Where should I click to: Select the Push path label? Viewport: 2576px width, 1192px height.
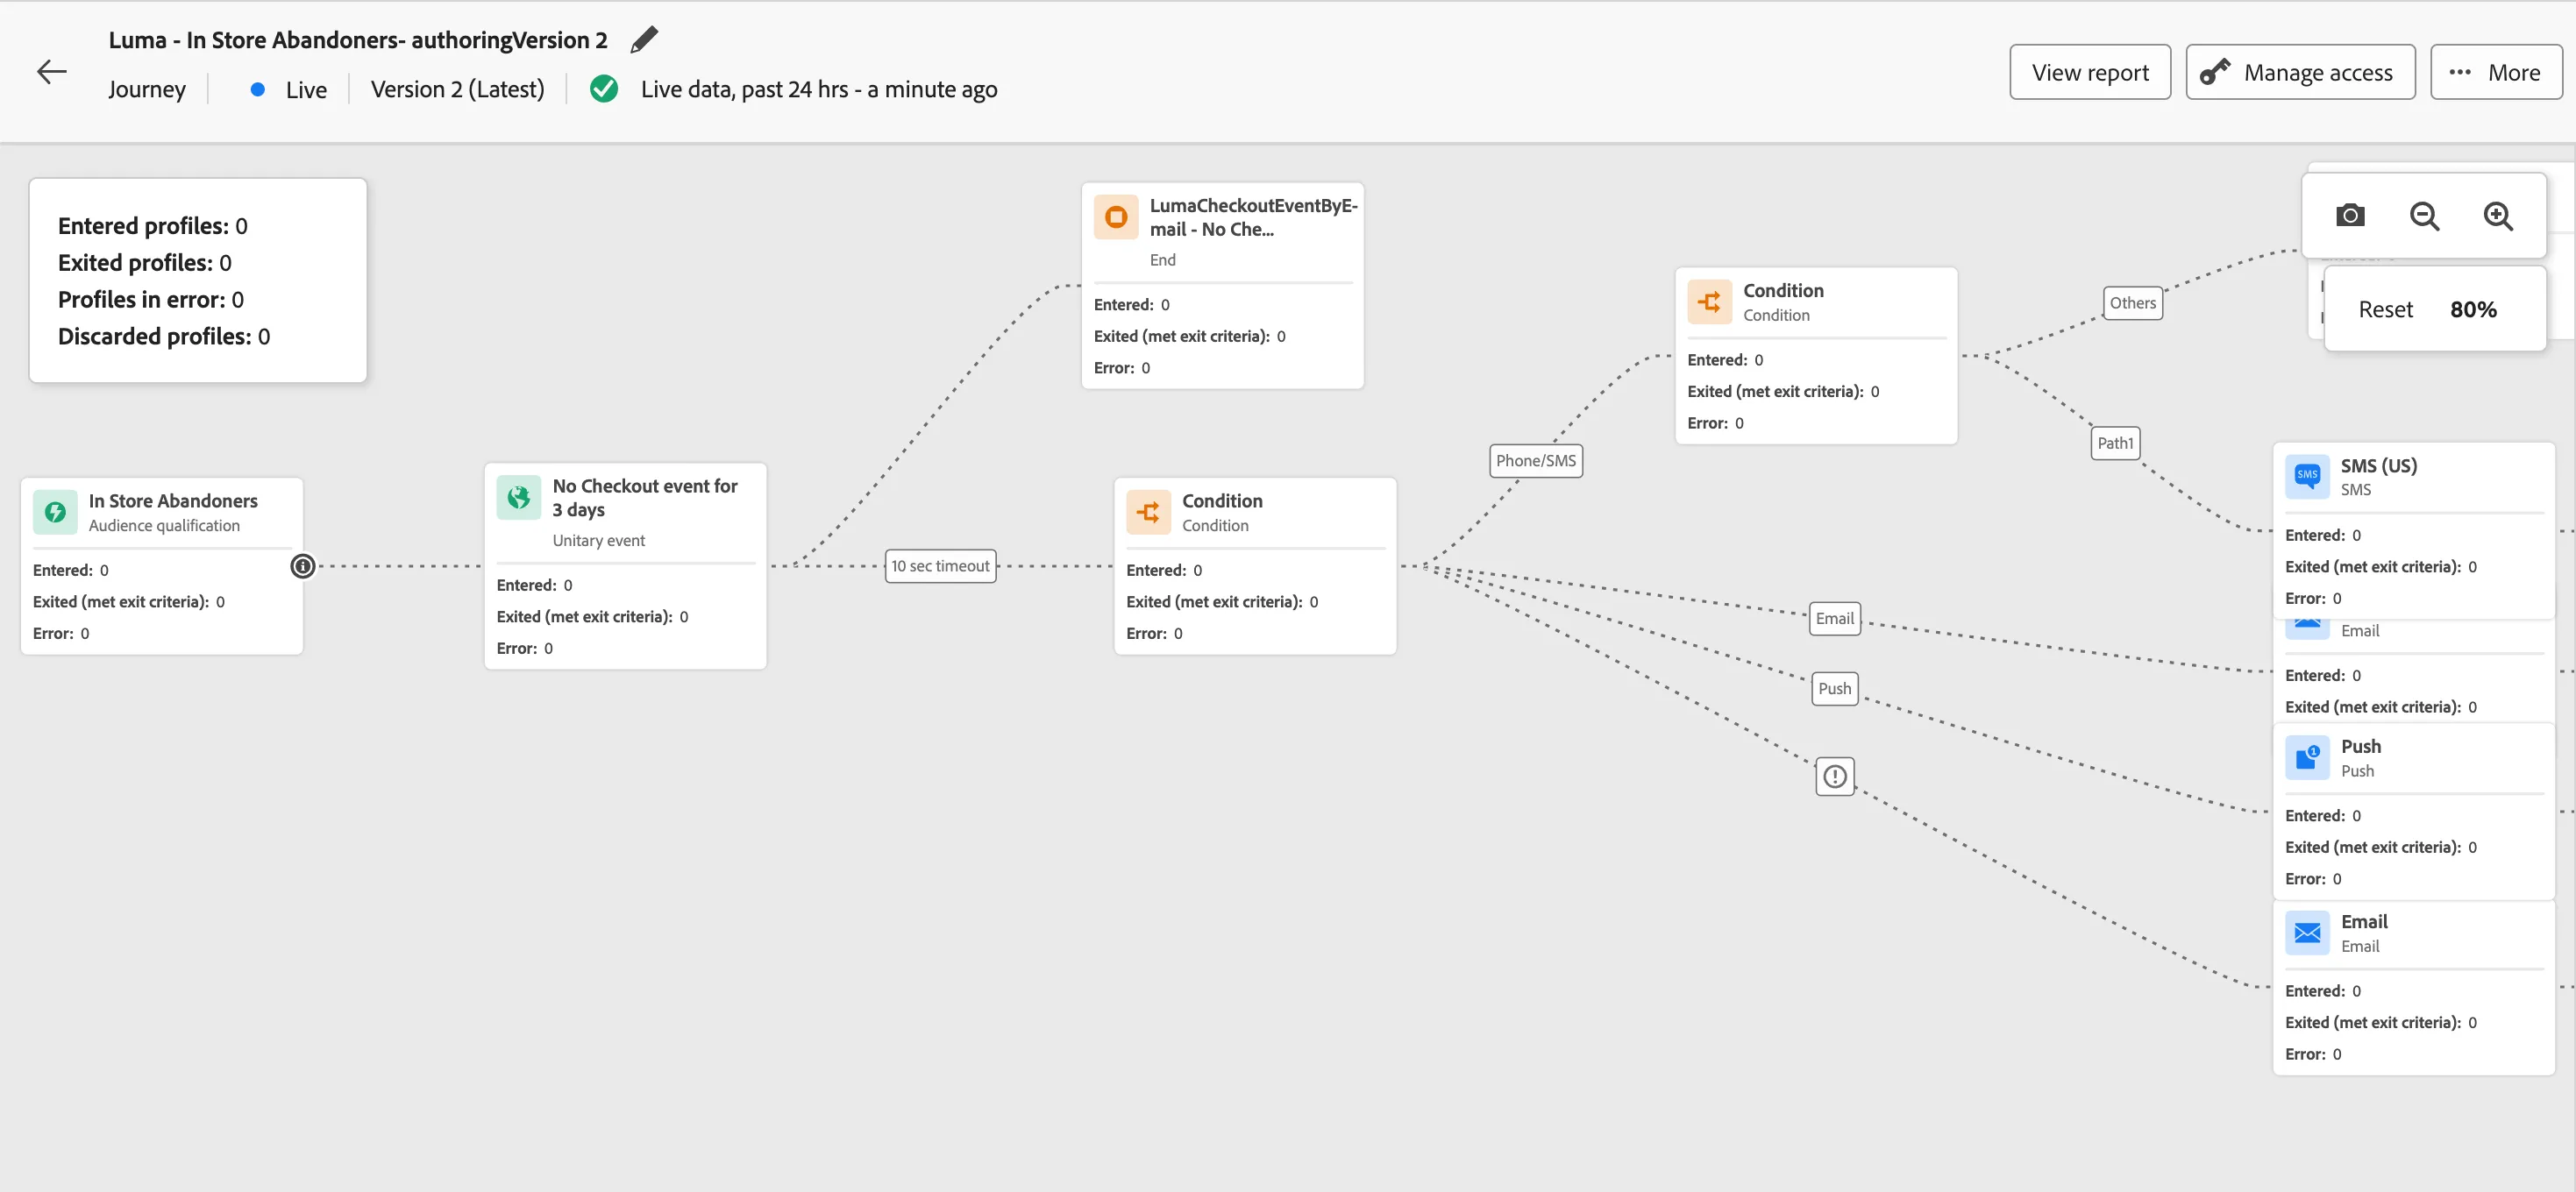coord(1835,688)
